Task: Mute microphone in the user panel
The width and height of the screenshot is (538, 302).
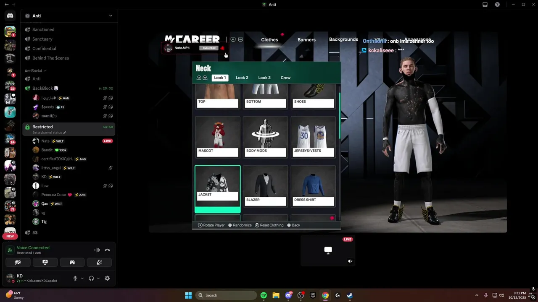Action: (x=76, y=278)
